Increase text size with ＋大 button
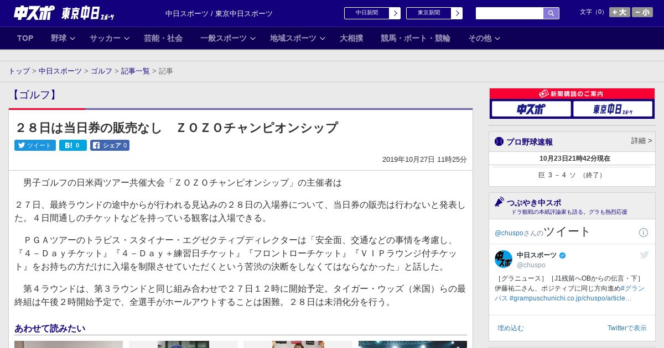This screenshot has height=348, width=664. click(x=620, y=12)
